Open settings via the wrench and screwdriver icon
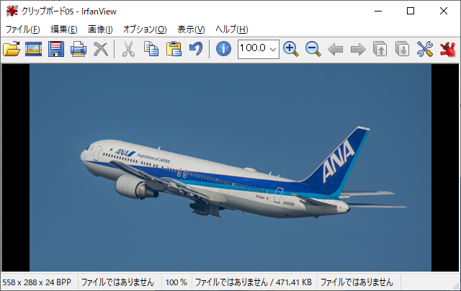The width and height of the screenshot is (461, 291). point(425,49)
